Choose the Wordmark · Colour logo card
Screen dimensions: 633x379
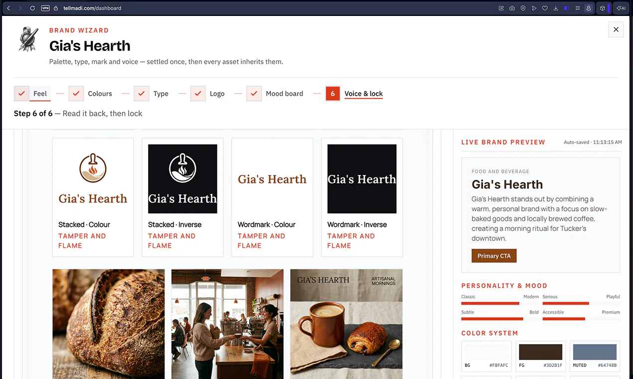click(272, 197)
